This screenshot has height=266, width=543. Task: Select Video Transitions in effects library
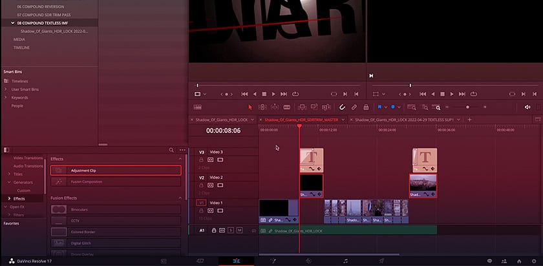[x=28, y=158]
